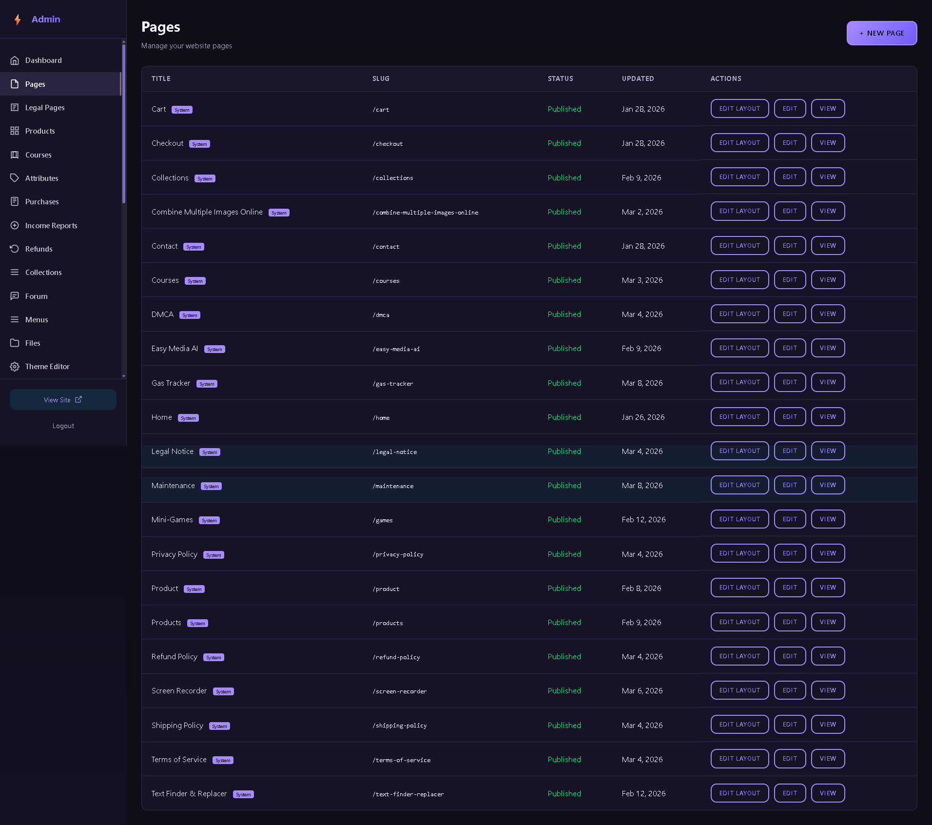Image resolution: width=932 pixels, height=825 pixels.
Task: Click the Courses book icon
Action: tap(15, 155)
